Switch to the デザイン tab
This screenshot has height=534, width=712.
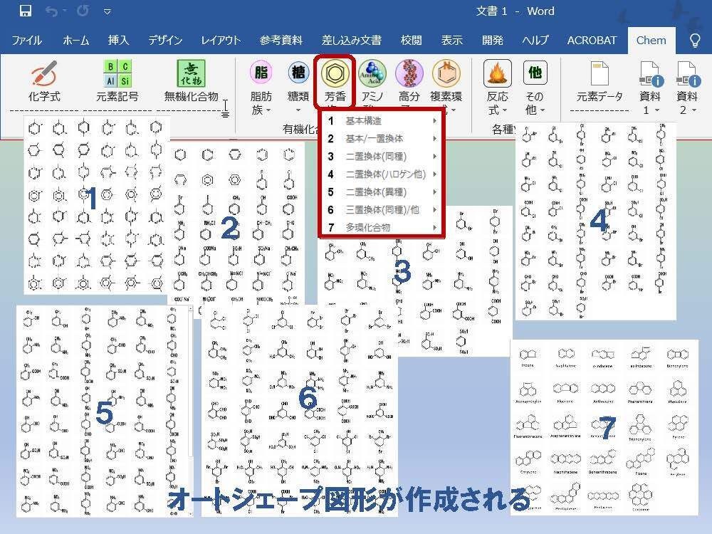pyautogui.click(x=165, y=40)
